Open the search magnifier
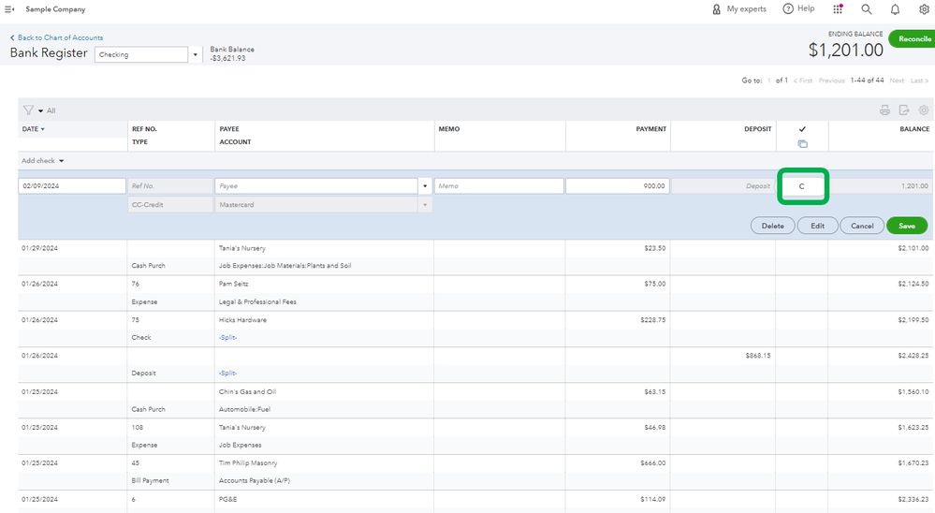Screen dimensions: 935x513 (x=867, y=9)
